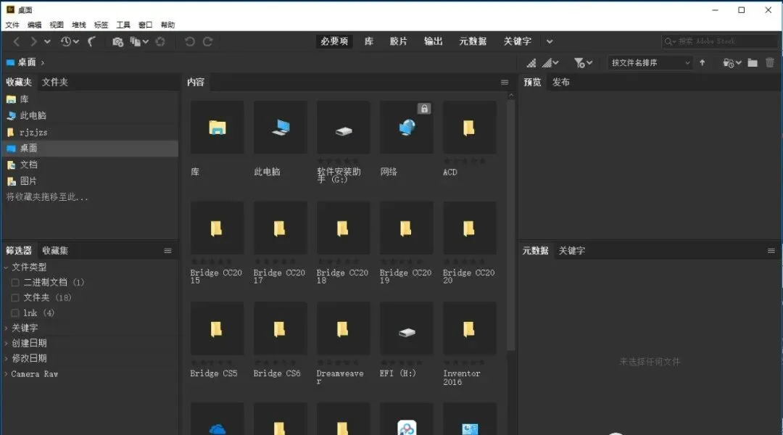
Task: Switch to the 输出 workspace
Action: coord(434,41)
